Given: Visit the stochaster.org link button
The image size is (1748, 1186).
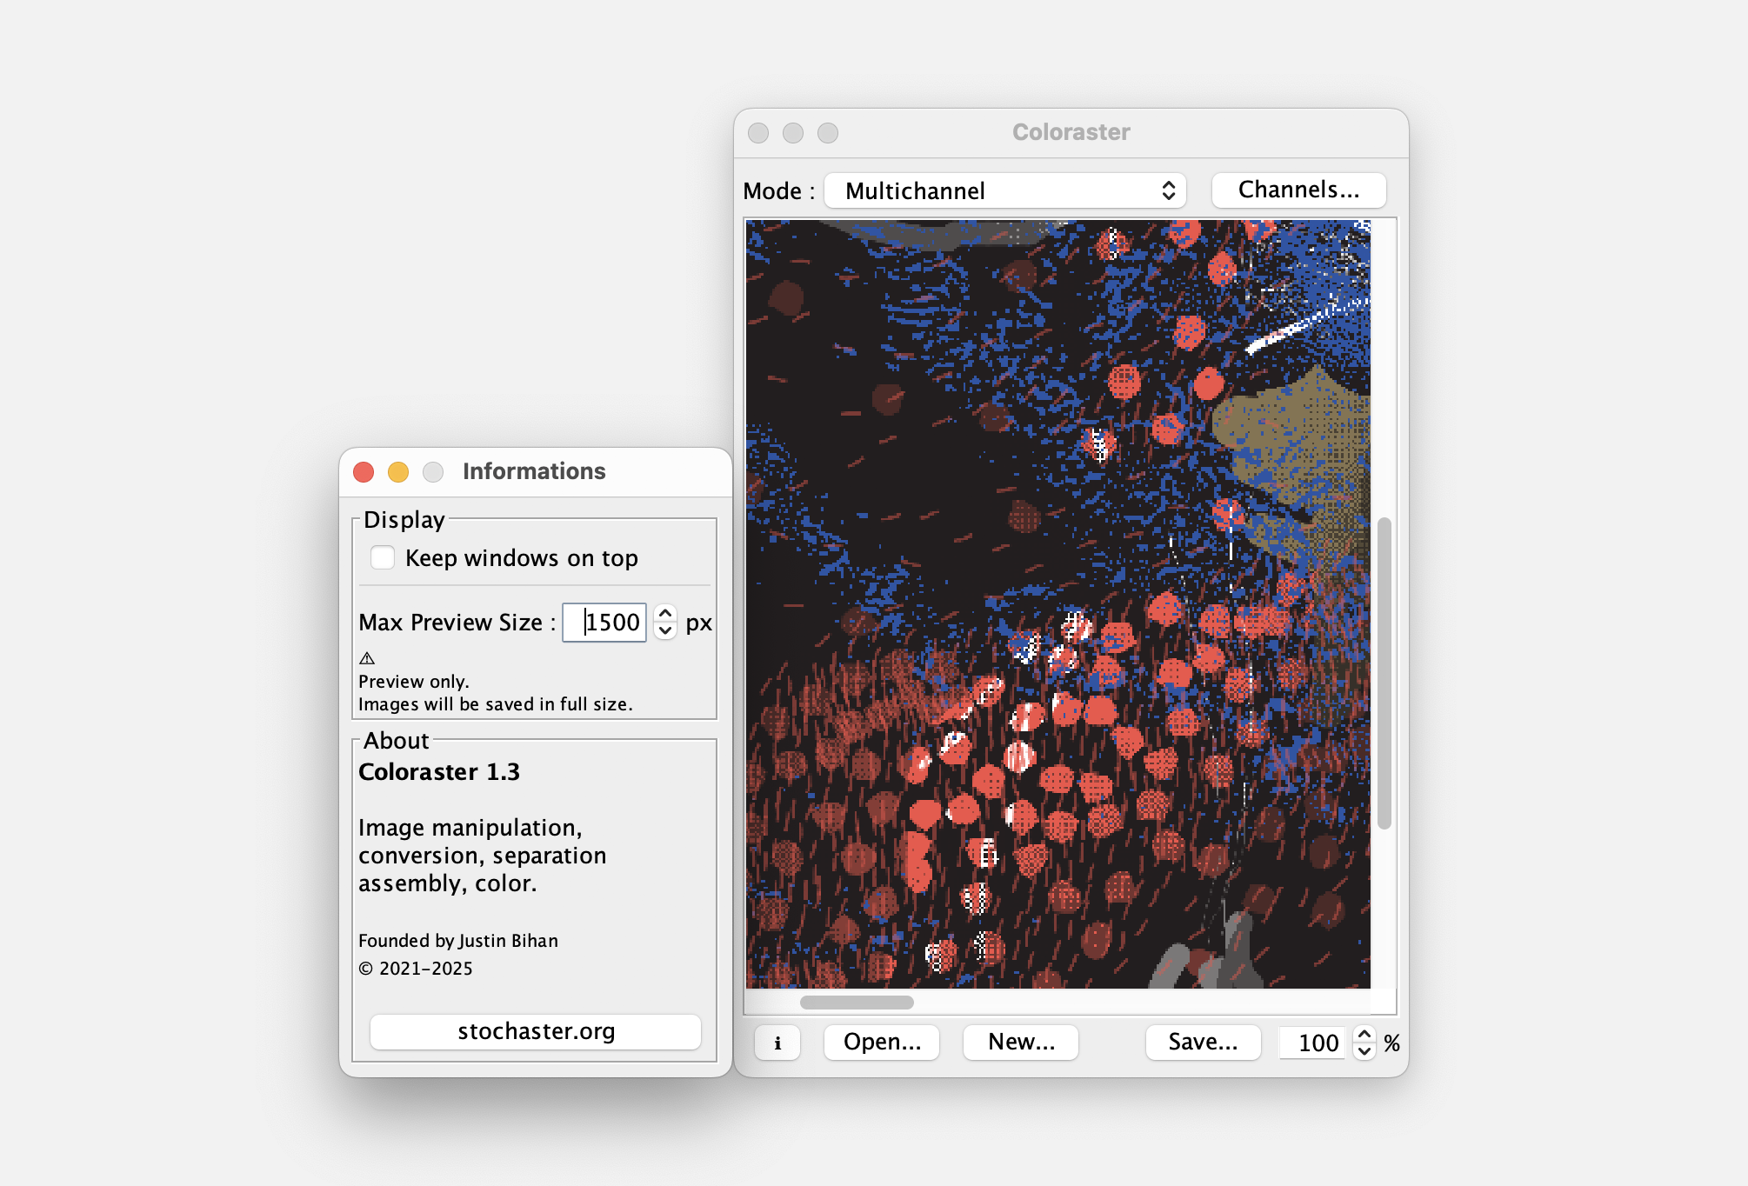Looking at the screenshot, I should [536, 1031].
